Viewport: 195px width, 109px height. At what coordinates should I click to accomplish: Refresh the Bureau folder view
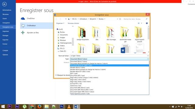pyautogui.click(x=120, y=19)
